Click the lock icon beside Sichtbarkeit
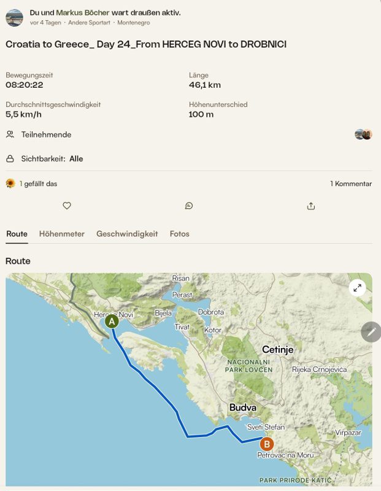Image resolution: width=381 pixels, height=491 pixels. pyautogui.click(x=10, y=159)
